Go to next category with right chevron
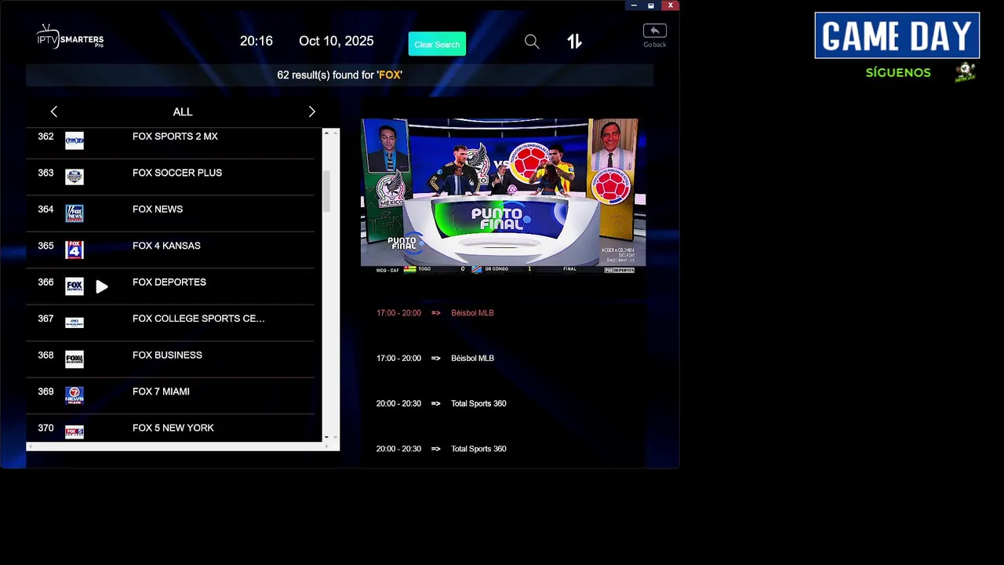The height and width of the screenshot is (565, 1004). tap(311, 112)
